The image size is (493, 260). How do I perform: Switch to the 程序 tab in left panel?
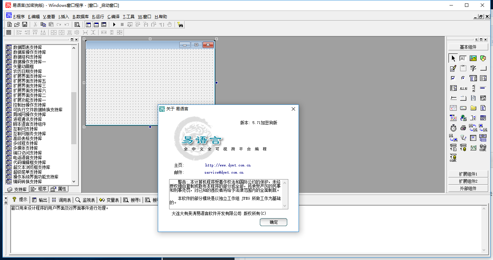[x=39, y=189]
